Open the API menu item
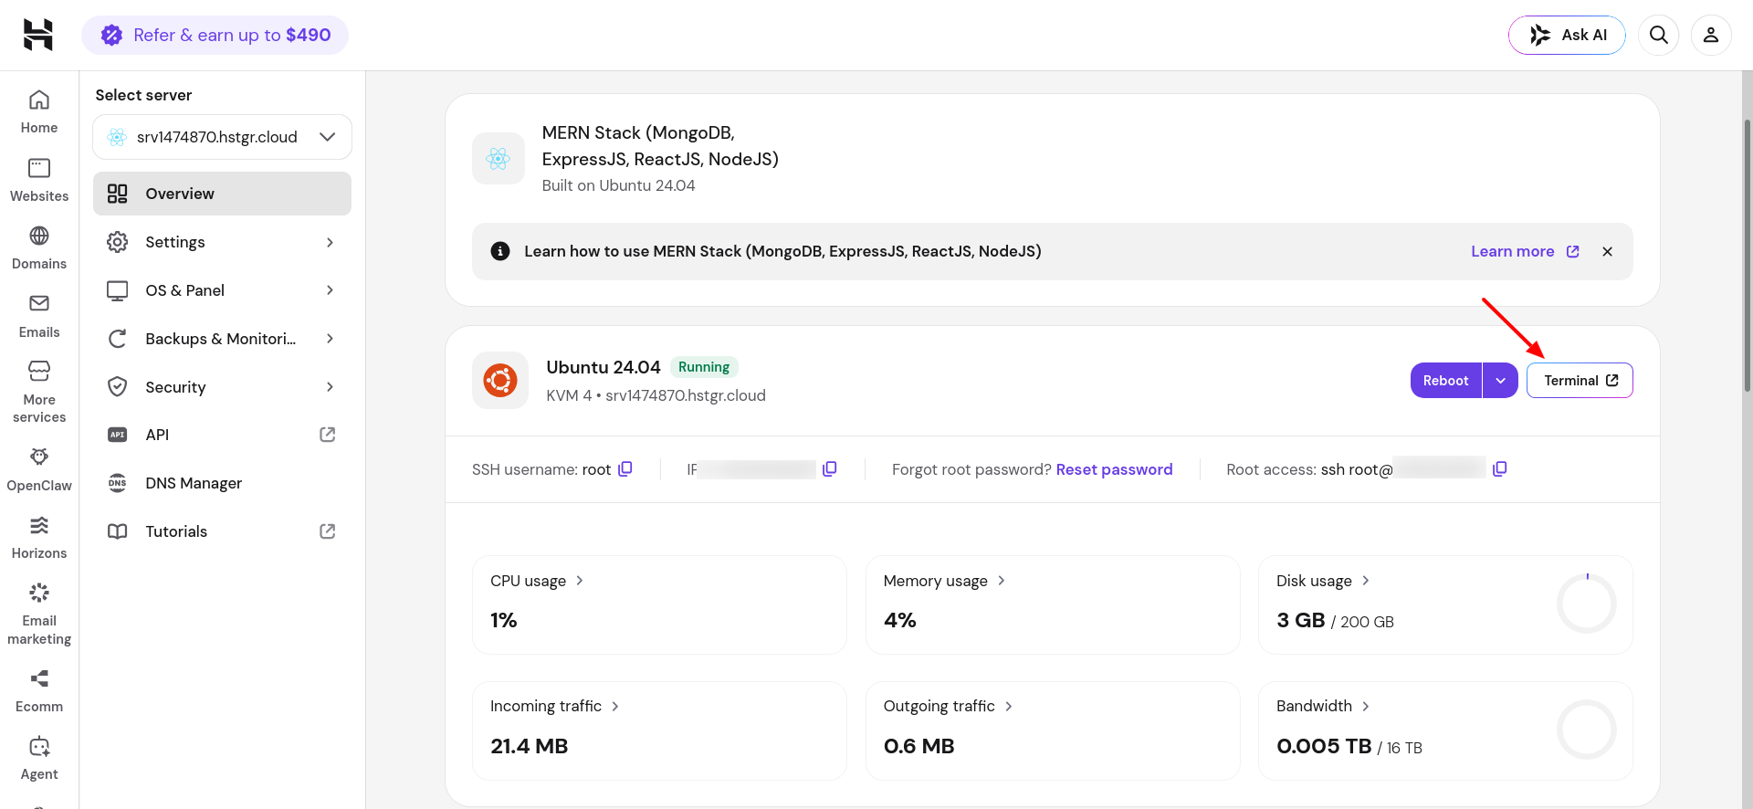Screen dimensions: 1753x809 coord(222,435)
